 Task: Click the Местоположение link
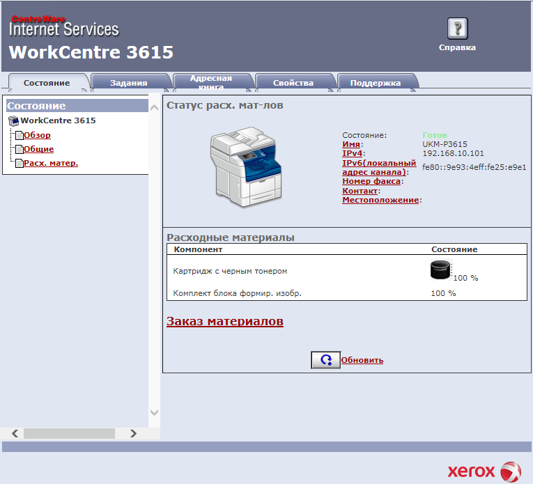click(x=380, y=200)
